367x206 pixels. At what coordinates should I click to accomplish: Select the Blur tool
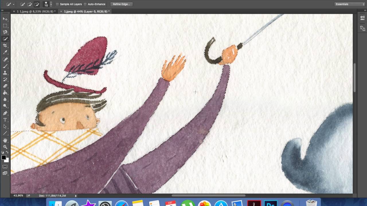[x=5, y=99]
